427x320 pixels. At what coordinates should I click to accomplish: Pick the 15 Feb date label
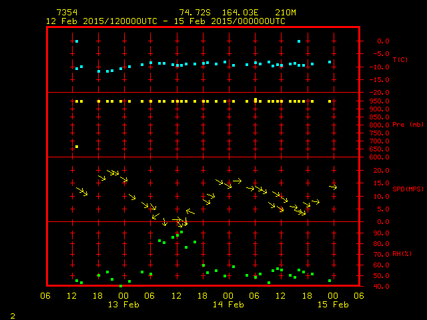tap(332, 304)
